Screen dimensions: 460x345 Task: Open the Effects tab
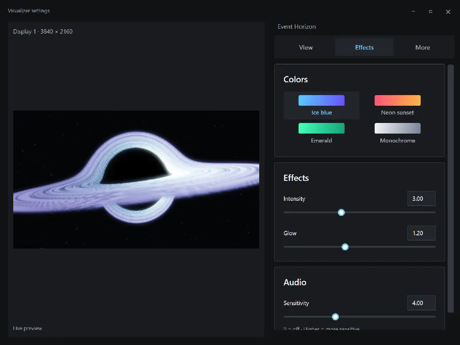364,47
